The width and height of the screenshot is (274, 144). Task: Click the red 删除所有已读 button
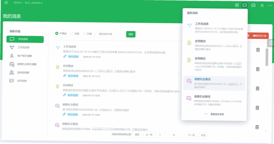[258, 36]
